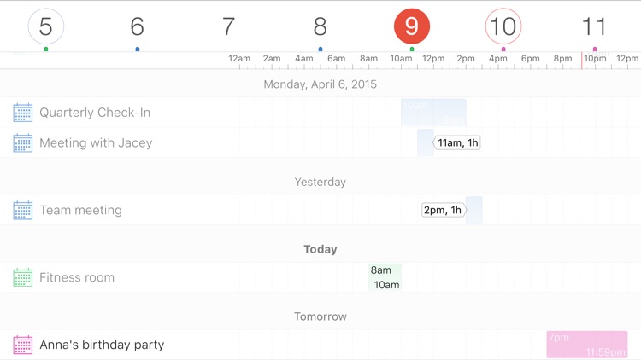Click the 10am mark on the time ruler
Screen dimensions: 641x360
[401, 59]
